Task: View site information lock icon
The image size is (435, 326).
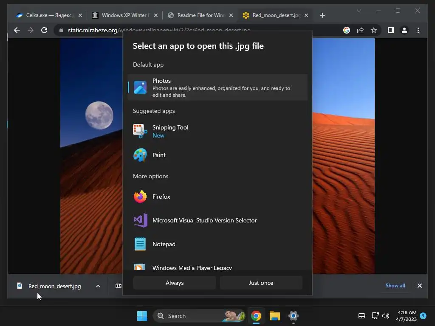Action: click(x=61, y=30)
